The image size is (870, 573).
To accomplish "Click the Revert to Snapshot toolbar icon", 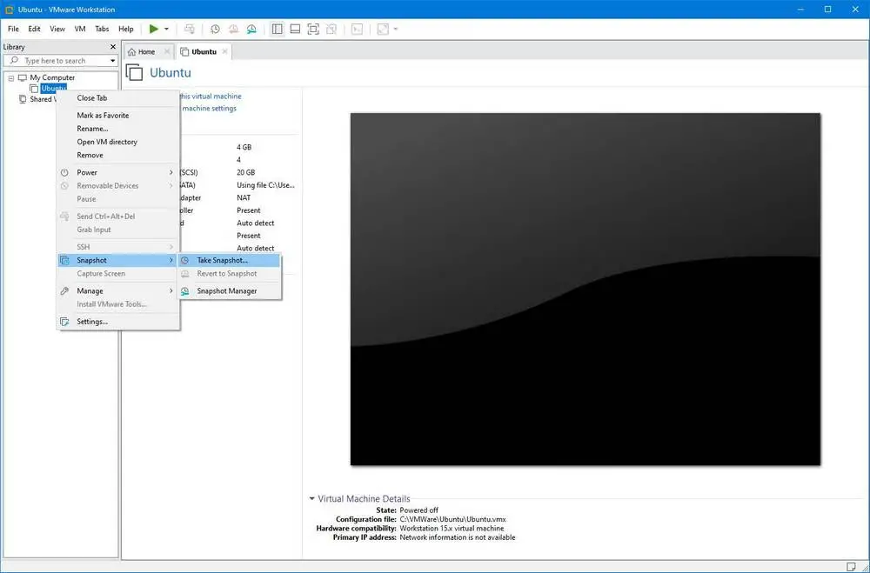I will point(233,29).
